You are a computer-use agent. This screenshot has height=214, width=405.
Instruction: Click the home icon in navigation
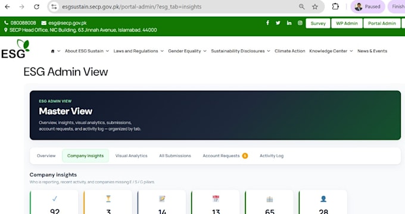[x=52, y=51]
